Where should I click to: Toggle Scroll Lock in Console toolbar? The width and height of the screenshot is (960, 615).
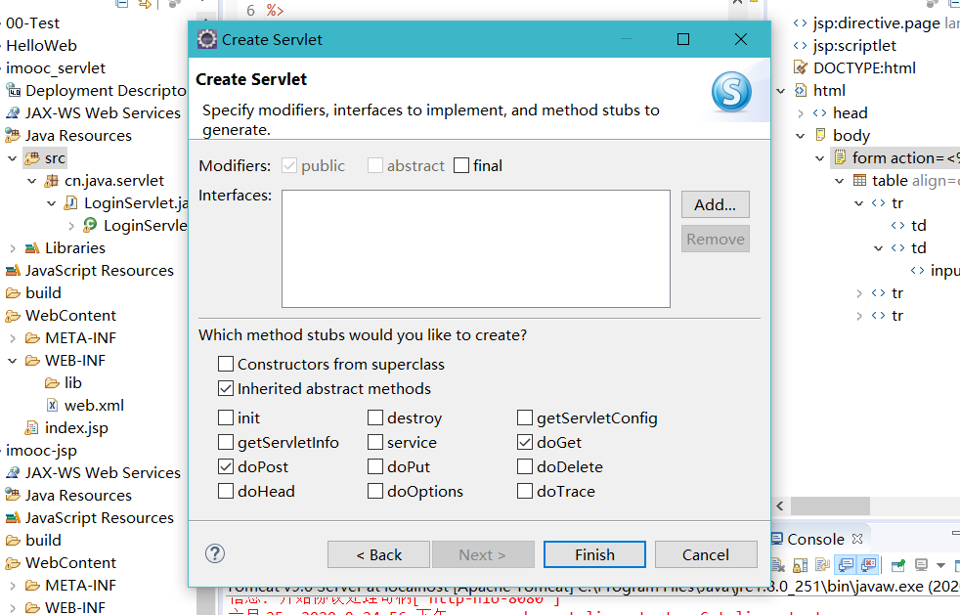[x=801, y=565]
